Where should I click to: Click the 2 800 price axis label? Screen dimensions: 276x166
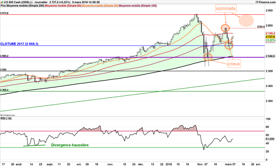pos(270,26)
